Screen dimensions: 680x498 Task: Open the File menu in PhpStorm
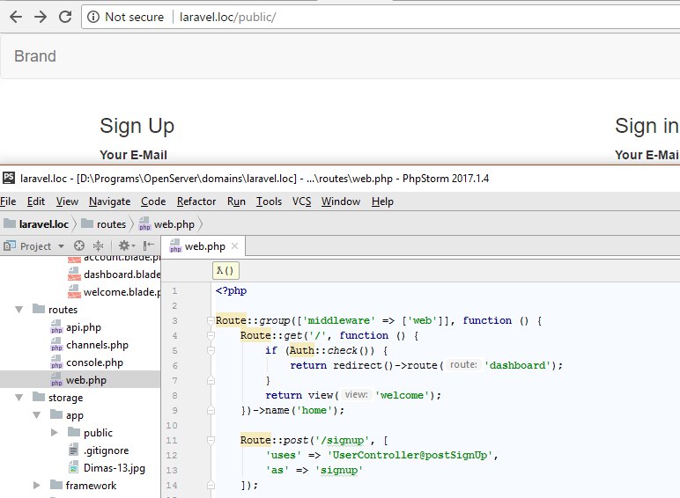point(8,201)
